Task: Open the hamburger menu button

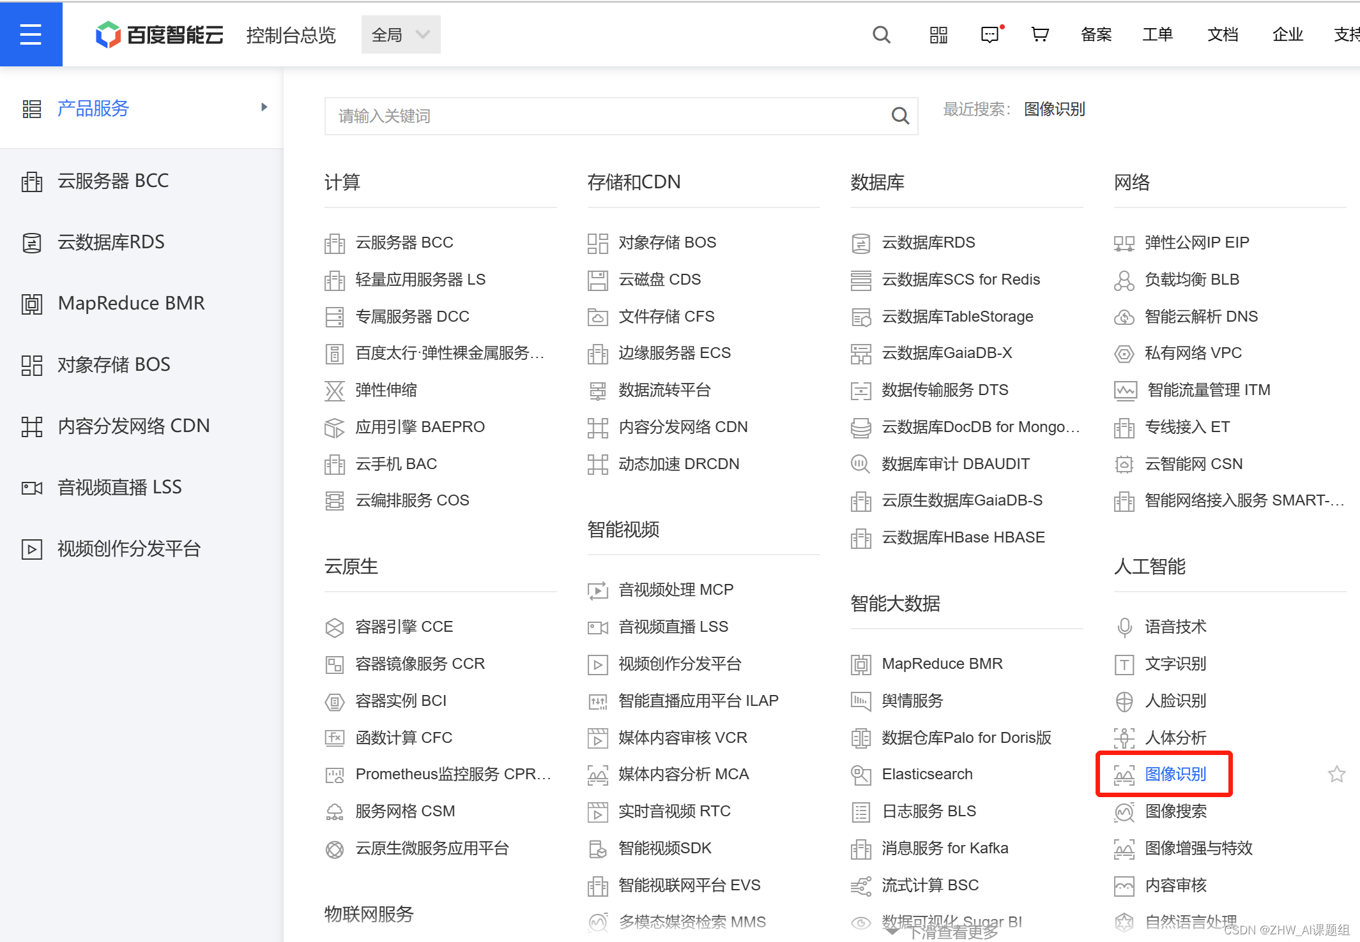Action: [31, 34]
